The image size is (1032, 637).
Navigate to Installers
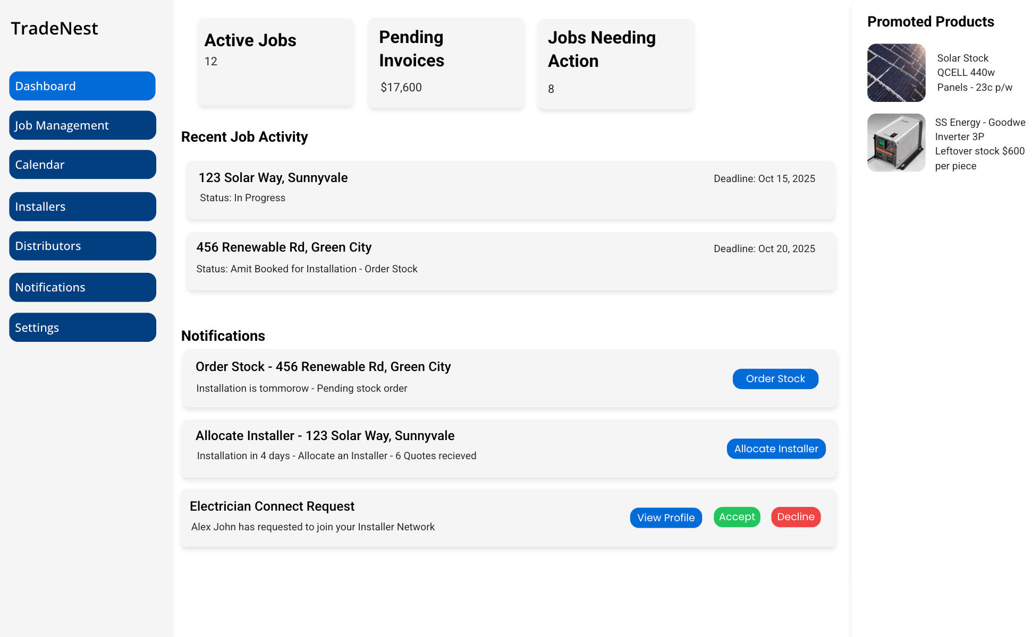tap(82, 206)
